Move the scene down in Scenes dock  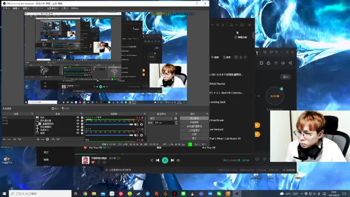click(20, 139)
